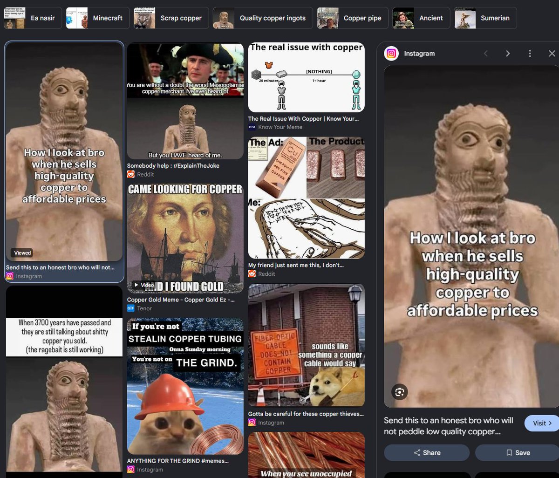Open the "How I look at bro" grid thumbnail
Viewport: 559px width, 478px height.
pos(64,152)
